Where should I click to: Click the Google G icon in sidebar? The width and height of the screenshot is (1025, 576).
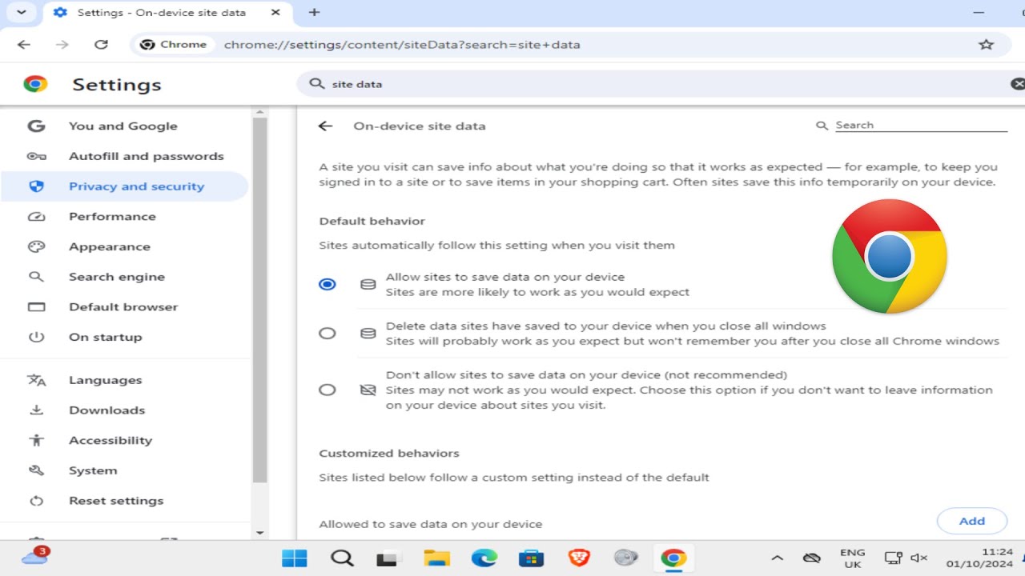(x=36, y=126)
